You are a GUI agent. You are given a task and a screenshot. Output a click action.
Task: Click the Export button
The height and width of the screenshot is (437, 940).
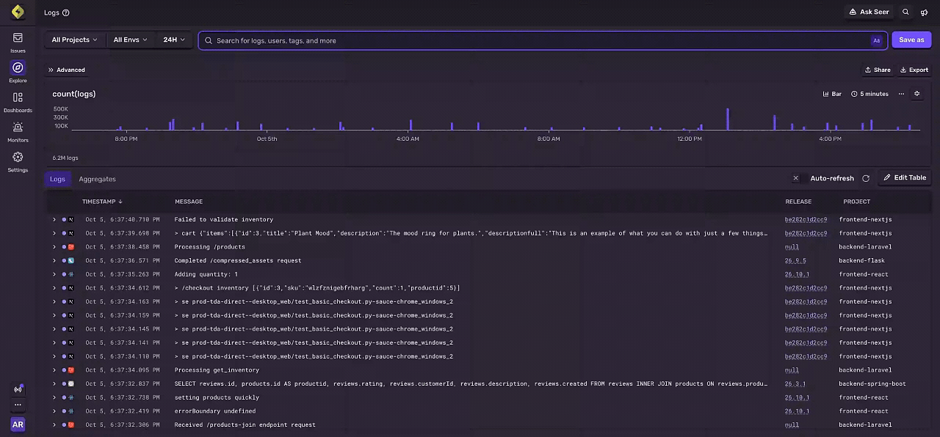914,70
